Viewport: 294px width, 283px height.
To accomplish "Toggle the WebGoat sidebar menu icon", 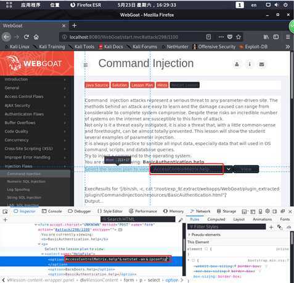I will [86, 65].
